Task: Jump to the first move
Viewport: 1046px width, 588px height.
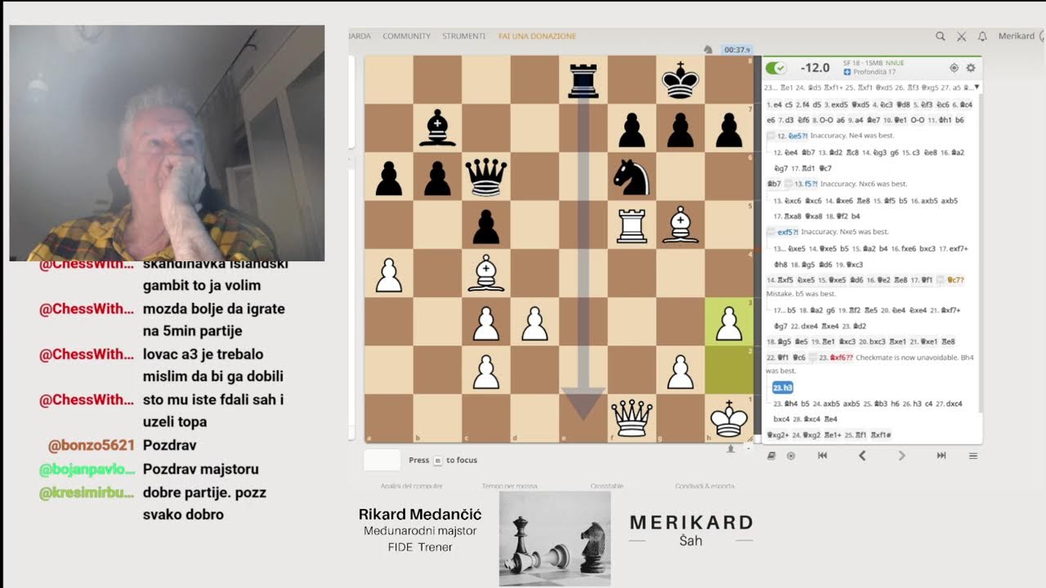Action: (822, 456)
